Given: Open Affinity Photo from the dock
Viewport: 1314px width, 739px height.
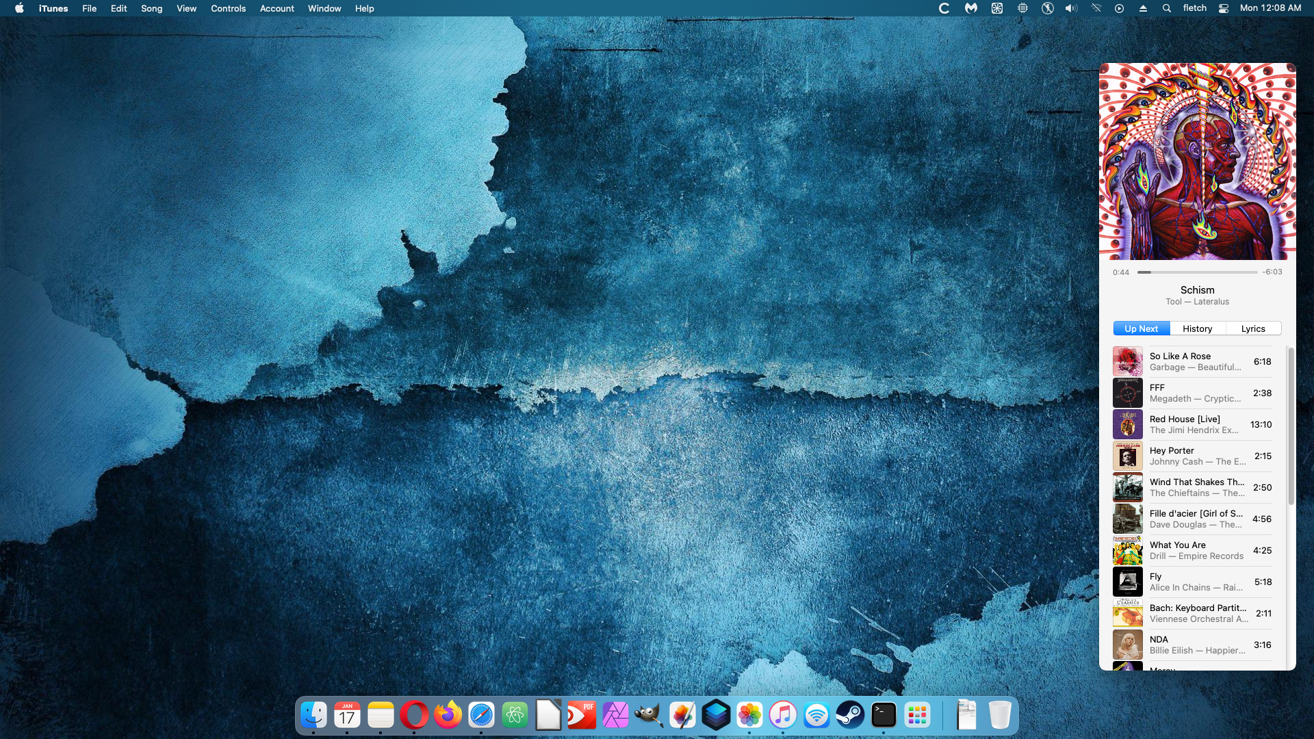Looking at the screenshot, I should [616, 716].
